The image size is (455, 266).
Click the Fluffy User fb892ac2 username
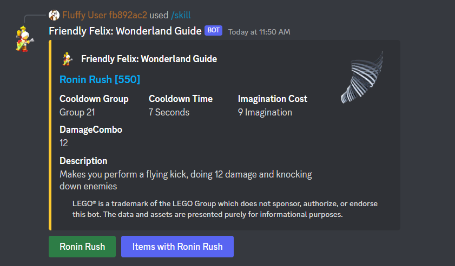pos(104,15)
